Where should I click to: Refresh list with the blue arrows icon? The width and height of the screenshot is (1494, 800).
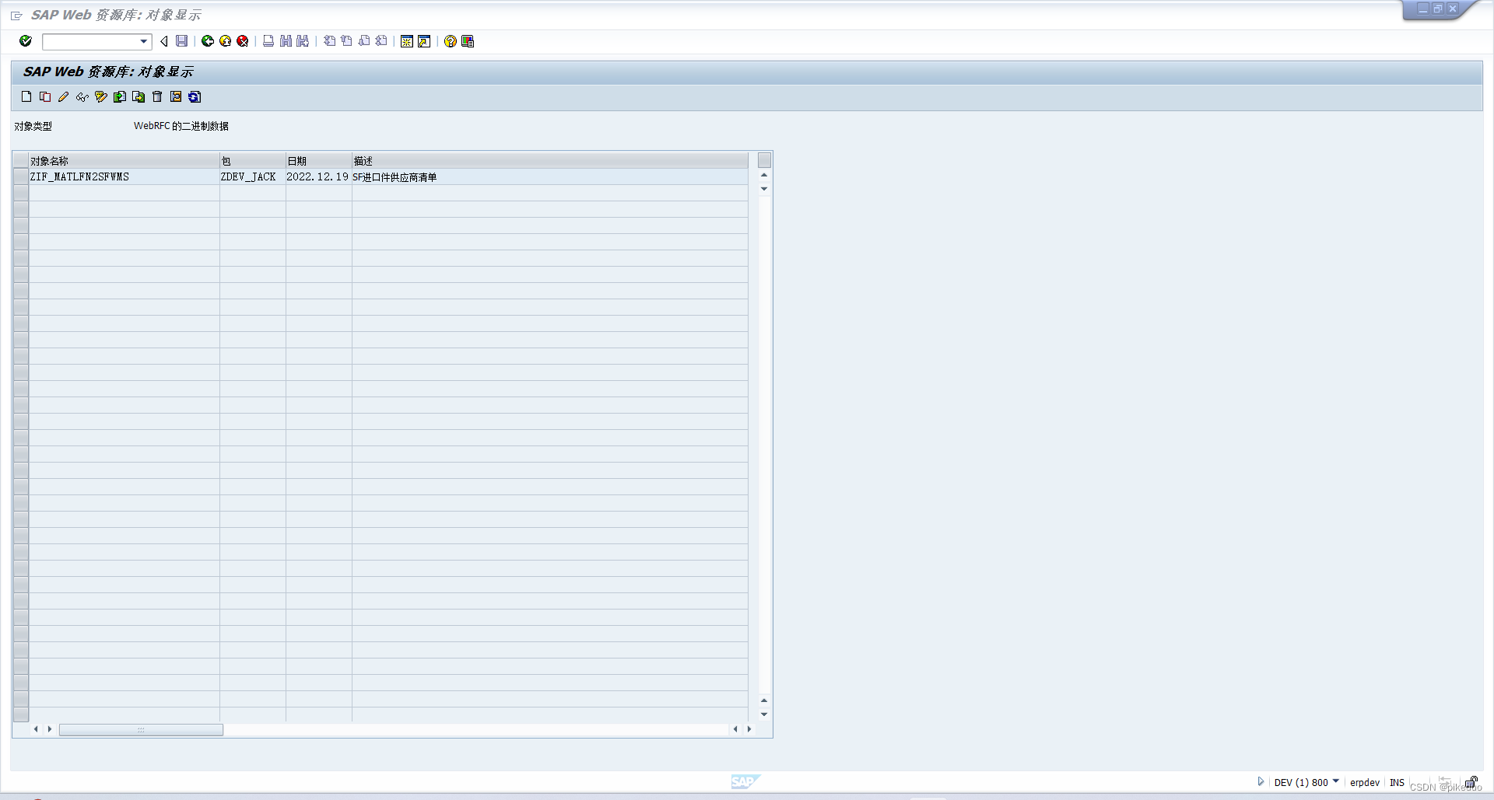(195, 97)
